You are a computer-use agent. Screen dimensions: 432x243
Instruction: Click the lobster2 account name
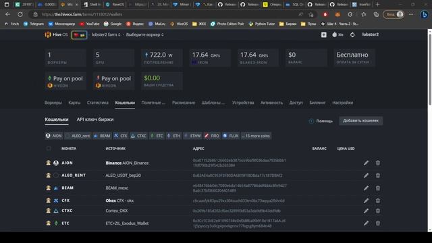371,34
